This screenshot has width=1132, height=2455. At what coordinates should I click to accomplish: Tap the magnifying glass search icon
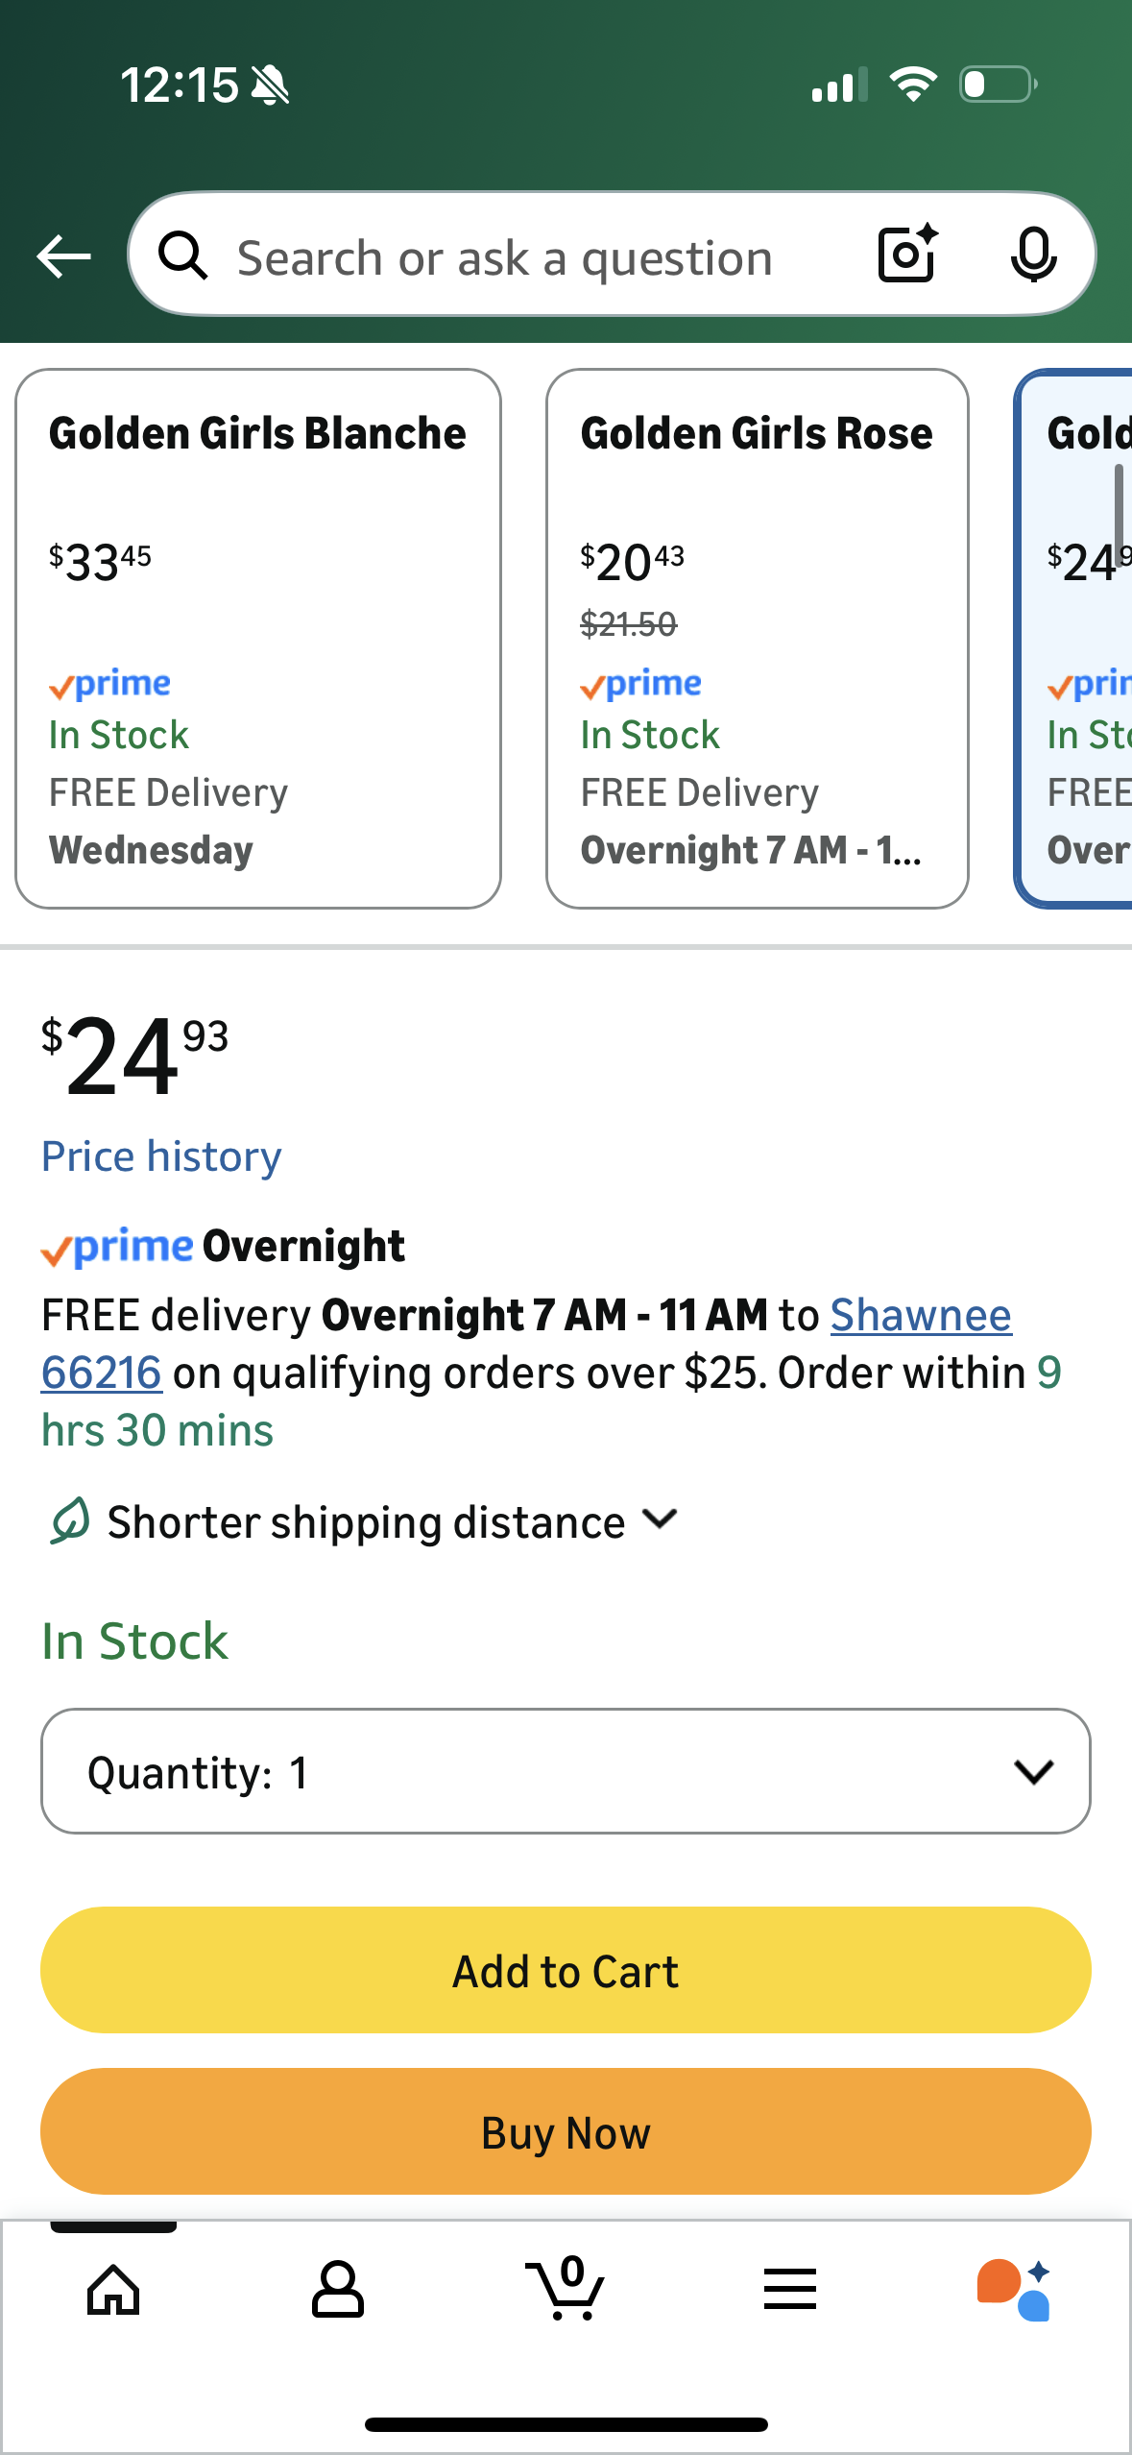pyautogui.click(x=182, y=256)
